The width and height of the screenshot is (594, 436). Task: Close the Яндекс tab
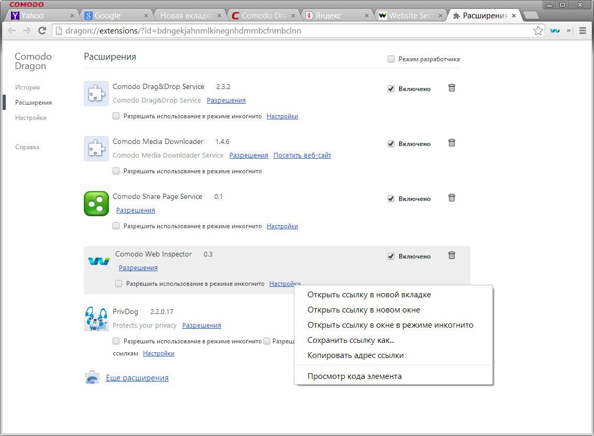pos(366,16)
